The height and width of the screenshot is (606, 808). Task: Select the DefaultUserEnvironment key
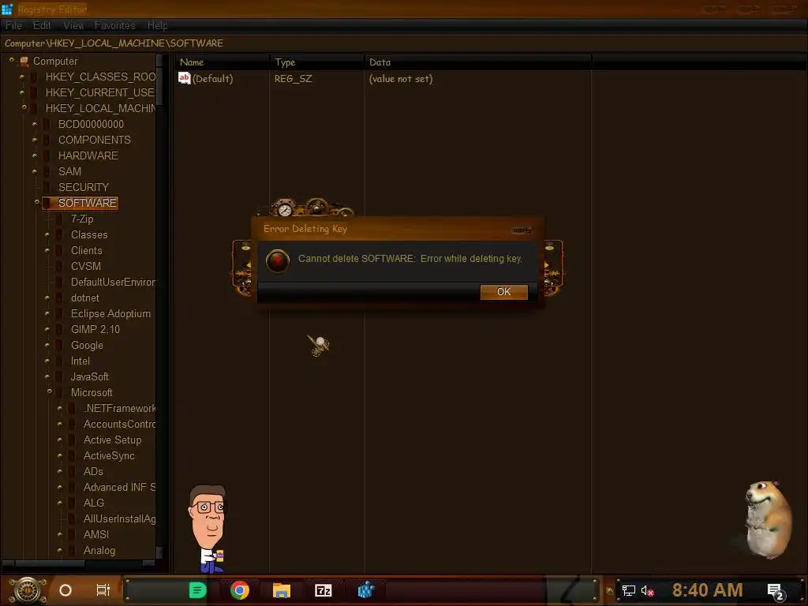(x=112, y=282)
